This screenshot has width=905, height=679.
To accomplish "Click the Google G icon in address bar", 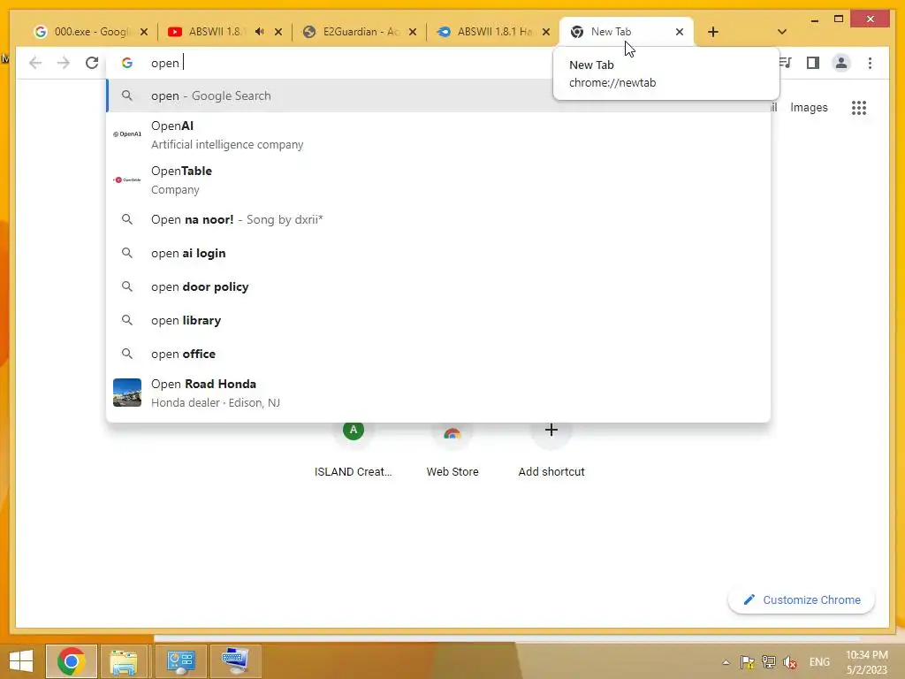I will [x=127, y=63].
